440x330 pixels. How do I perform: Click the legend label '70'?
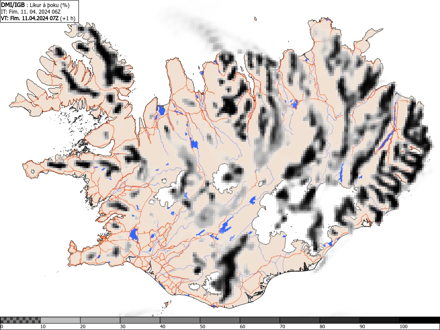click(282, 326)
